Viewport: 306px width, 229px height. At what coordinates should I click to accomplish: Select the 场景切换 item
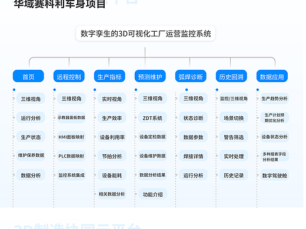tap(234, 117)
